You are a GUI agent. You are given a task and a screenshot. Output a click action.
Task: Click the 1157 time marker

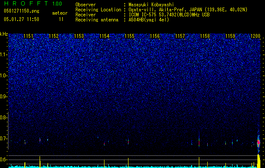point(180,36)
